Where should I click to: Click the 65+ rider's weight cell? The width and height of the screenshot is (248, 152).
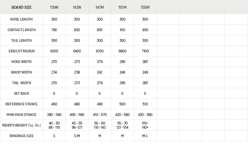click(x=145, y=125)
